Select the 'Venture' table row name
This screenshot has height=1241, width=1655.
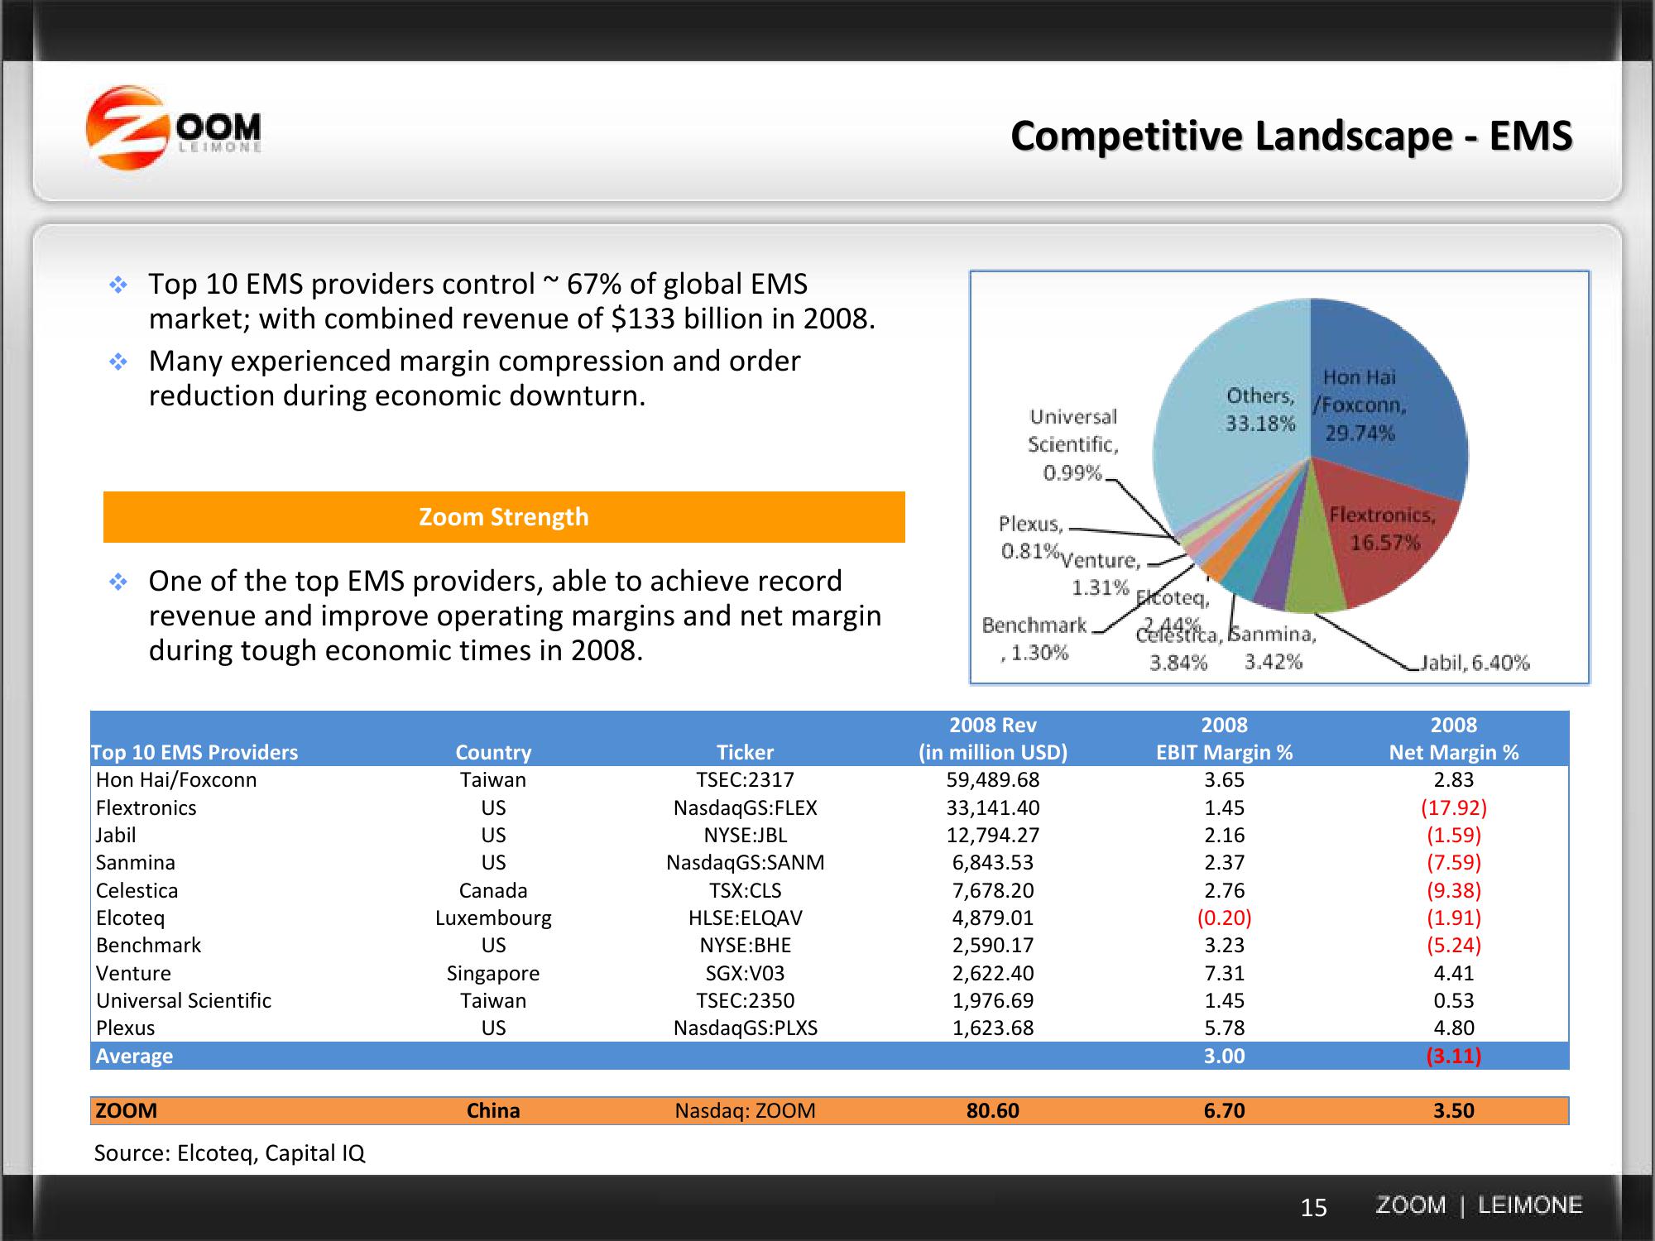point(133,973)
